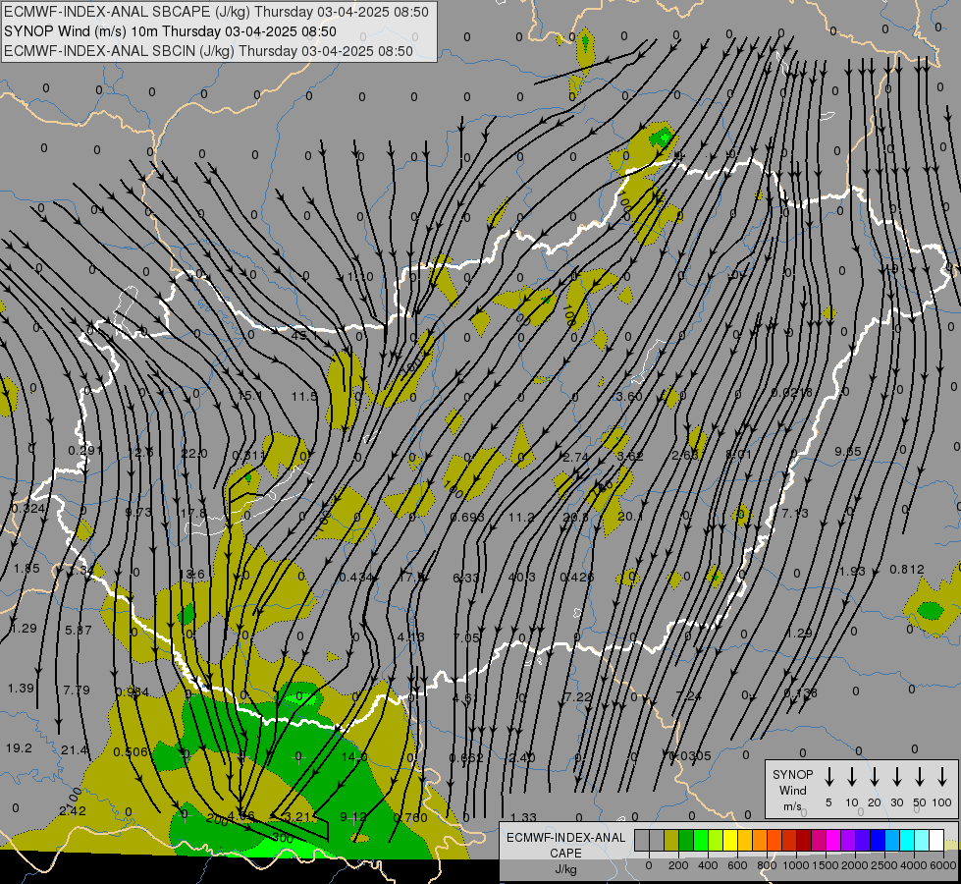Viewport: 961px width, 884px height.
Task: Click the 19.2 value on the map
Action: click(x=19, y=747)
